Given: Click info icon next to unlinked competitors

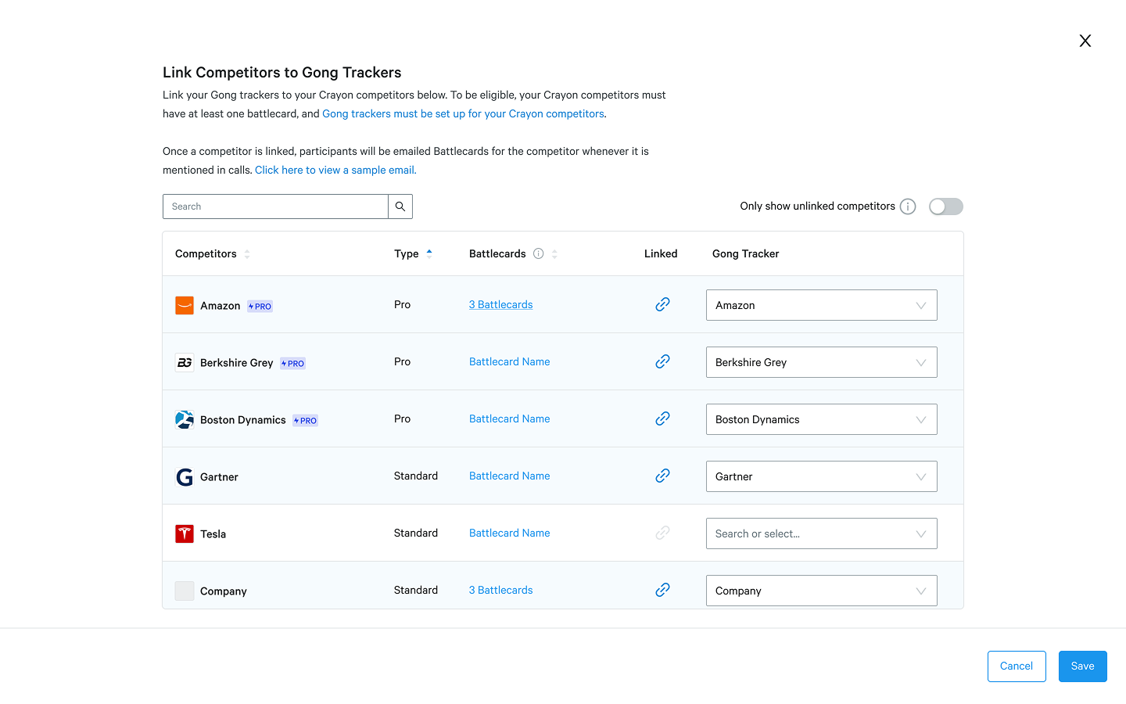Looking at the screenshot, I should point(908,207).
